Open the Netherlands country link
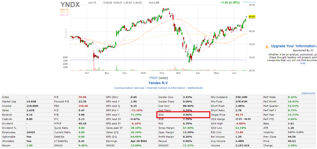Image resolution: width=317 pixels, height=149 pixels. pos(195,88)
